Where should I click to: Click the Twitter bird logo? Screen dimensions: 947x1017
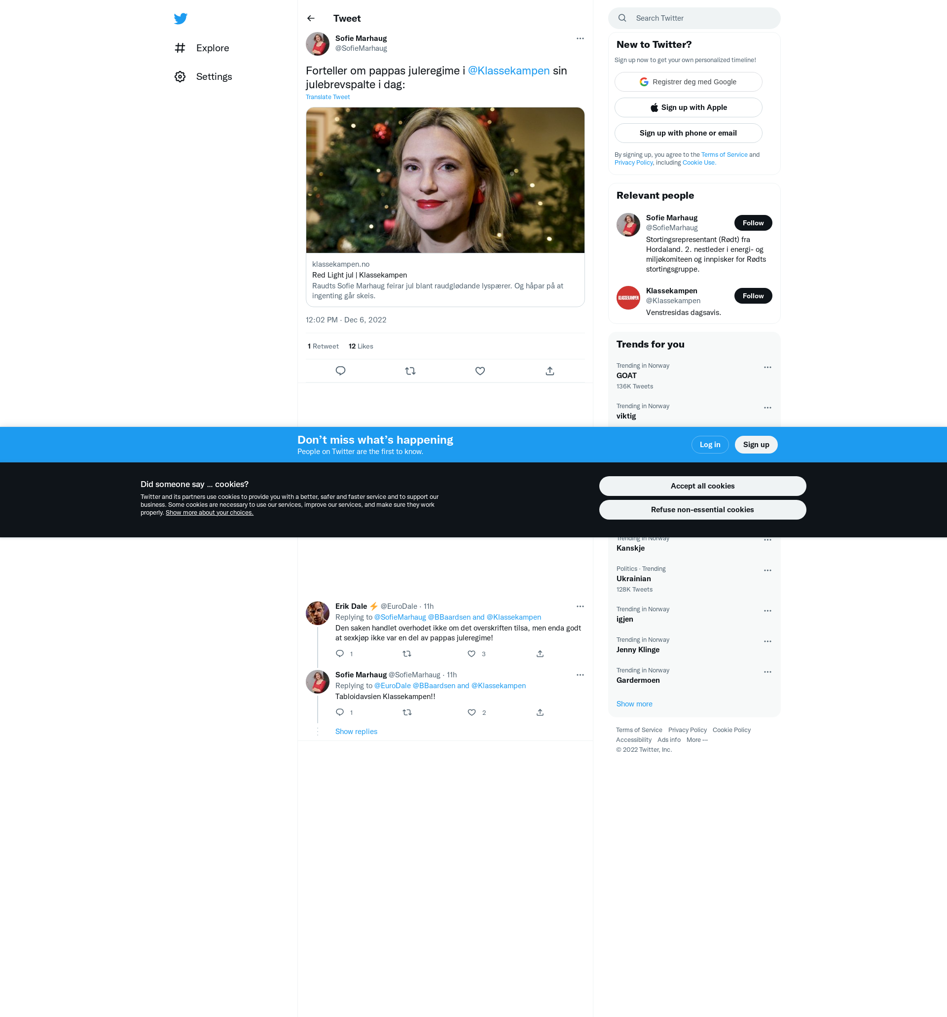(x=180, y=18)
